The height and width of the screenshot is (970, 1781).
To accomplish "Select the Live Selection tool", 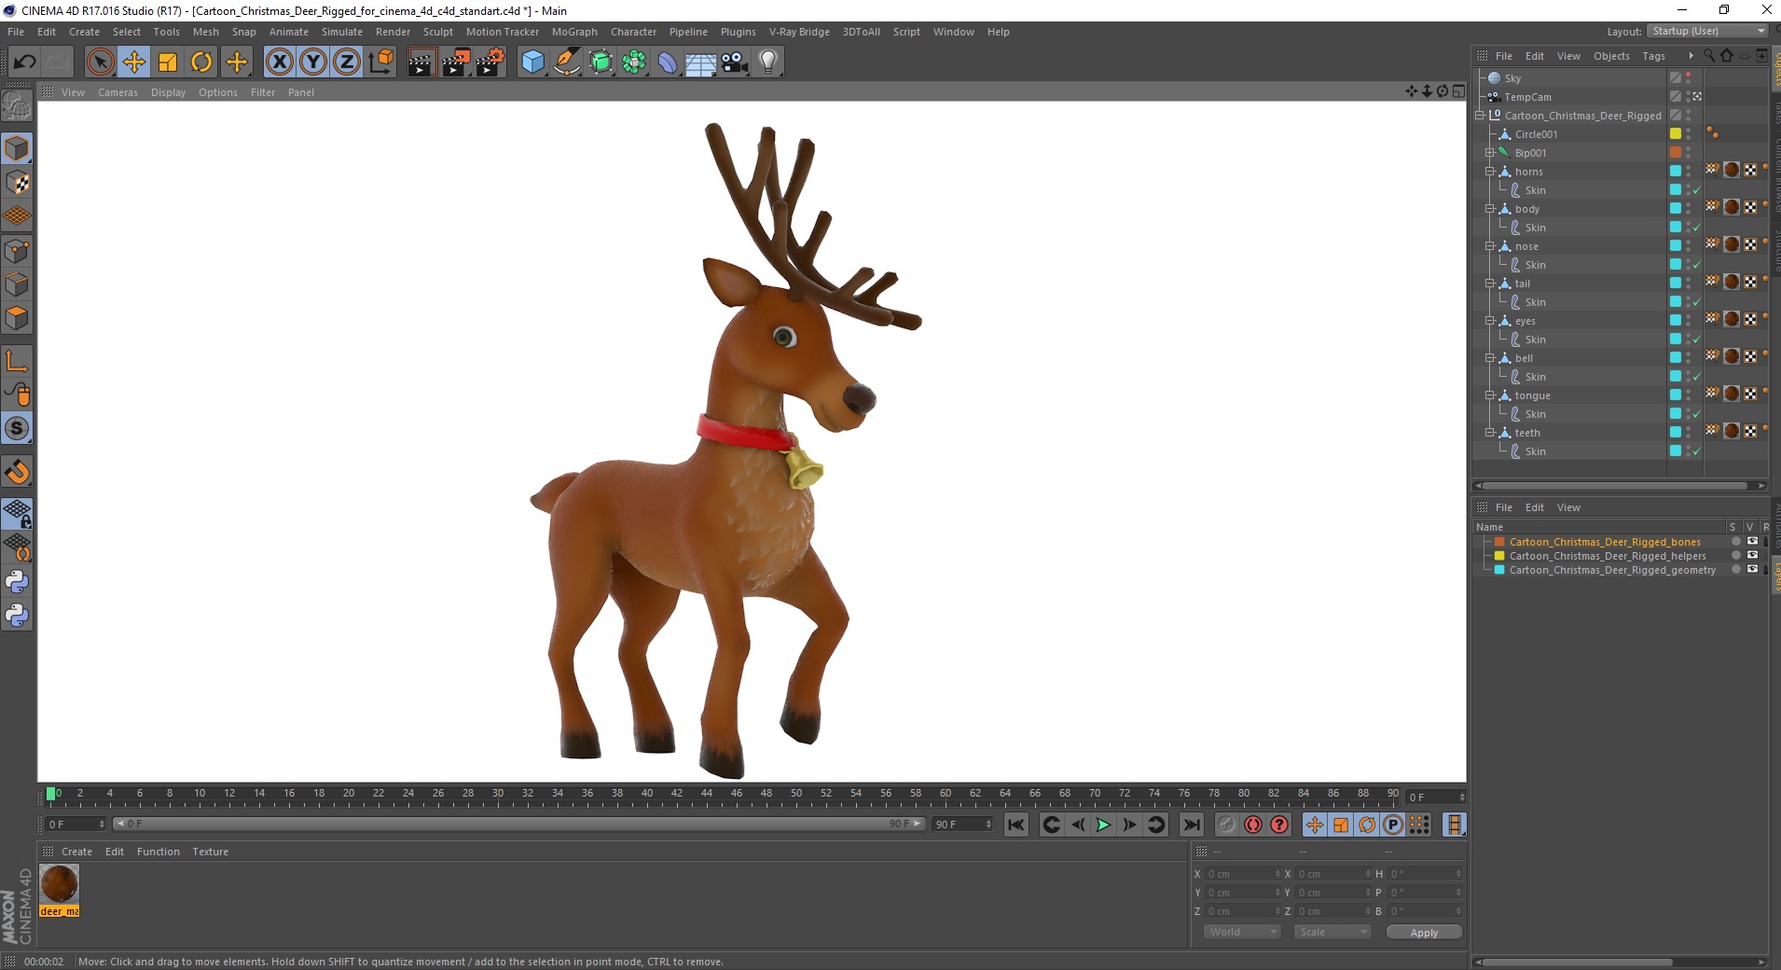I will tap(100, 62).
